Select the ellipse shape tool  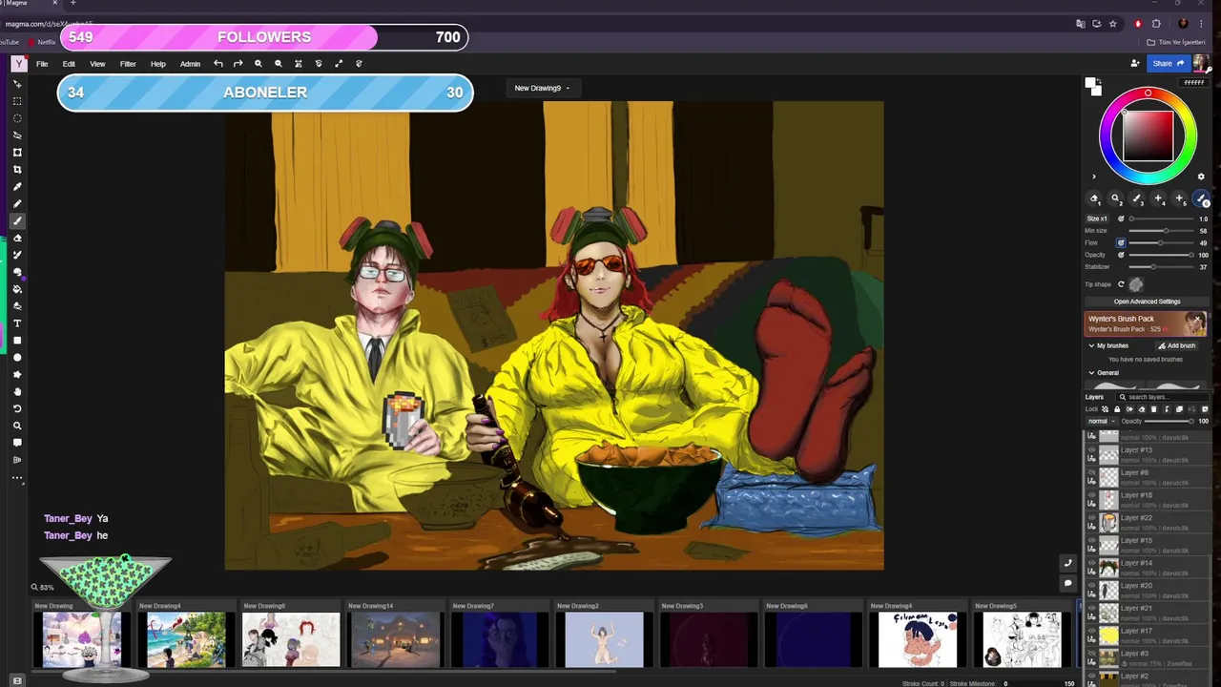[x=17, y=358]
